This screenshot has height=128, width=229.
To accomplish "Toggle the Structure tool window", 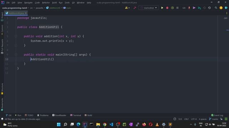I will (2, 89).
